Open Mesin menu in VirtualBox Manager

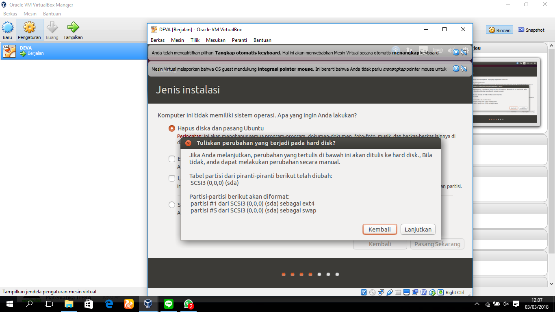coord(30,14)
